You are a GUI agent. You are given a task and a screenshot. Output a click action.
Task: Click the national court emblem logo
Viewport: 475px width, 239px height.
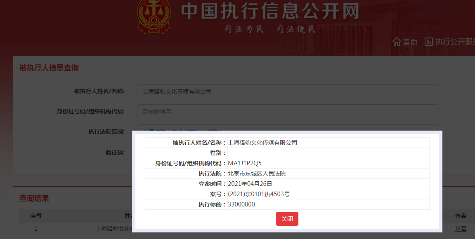[x=154, y=17]
